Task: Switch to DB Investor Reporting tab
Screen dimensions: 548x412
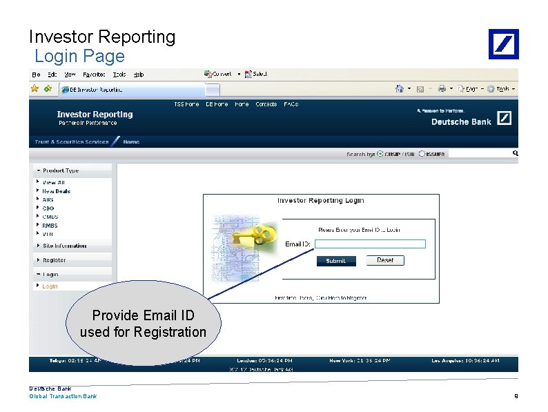Action: pyautogui.click(x=132, y=90)
